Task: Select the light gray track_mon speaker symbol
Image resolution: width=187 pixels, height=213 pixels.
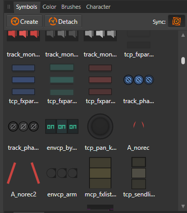Action: pos(100,36)
